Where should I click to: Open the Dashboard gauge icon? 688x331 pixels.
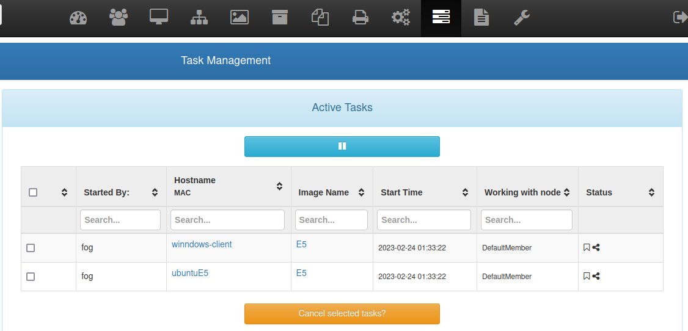point(78,18)
